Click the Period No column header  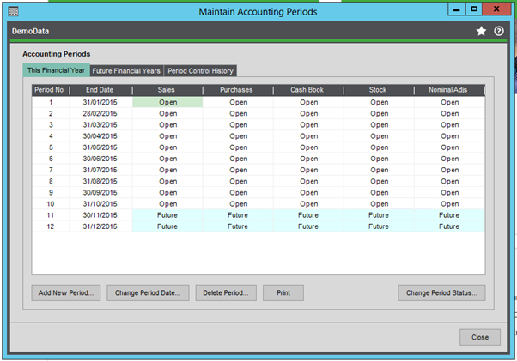[x=50, y=90]
